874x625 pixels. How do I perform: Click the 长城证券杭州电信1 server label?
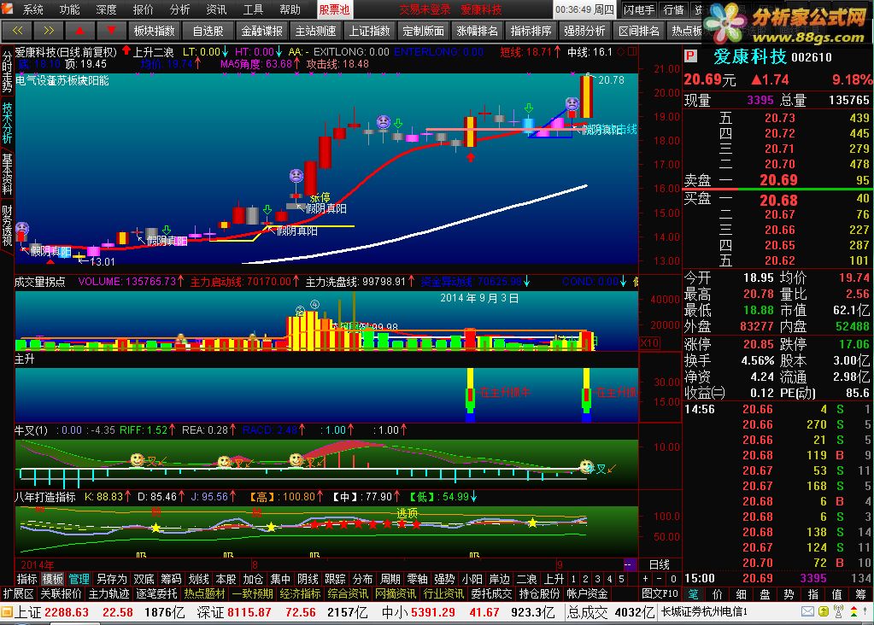click(x=703, y=611)
